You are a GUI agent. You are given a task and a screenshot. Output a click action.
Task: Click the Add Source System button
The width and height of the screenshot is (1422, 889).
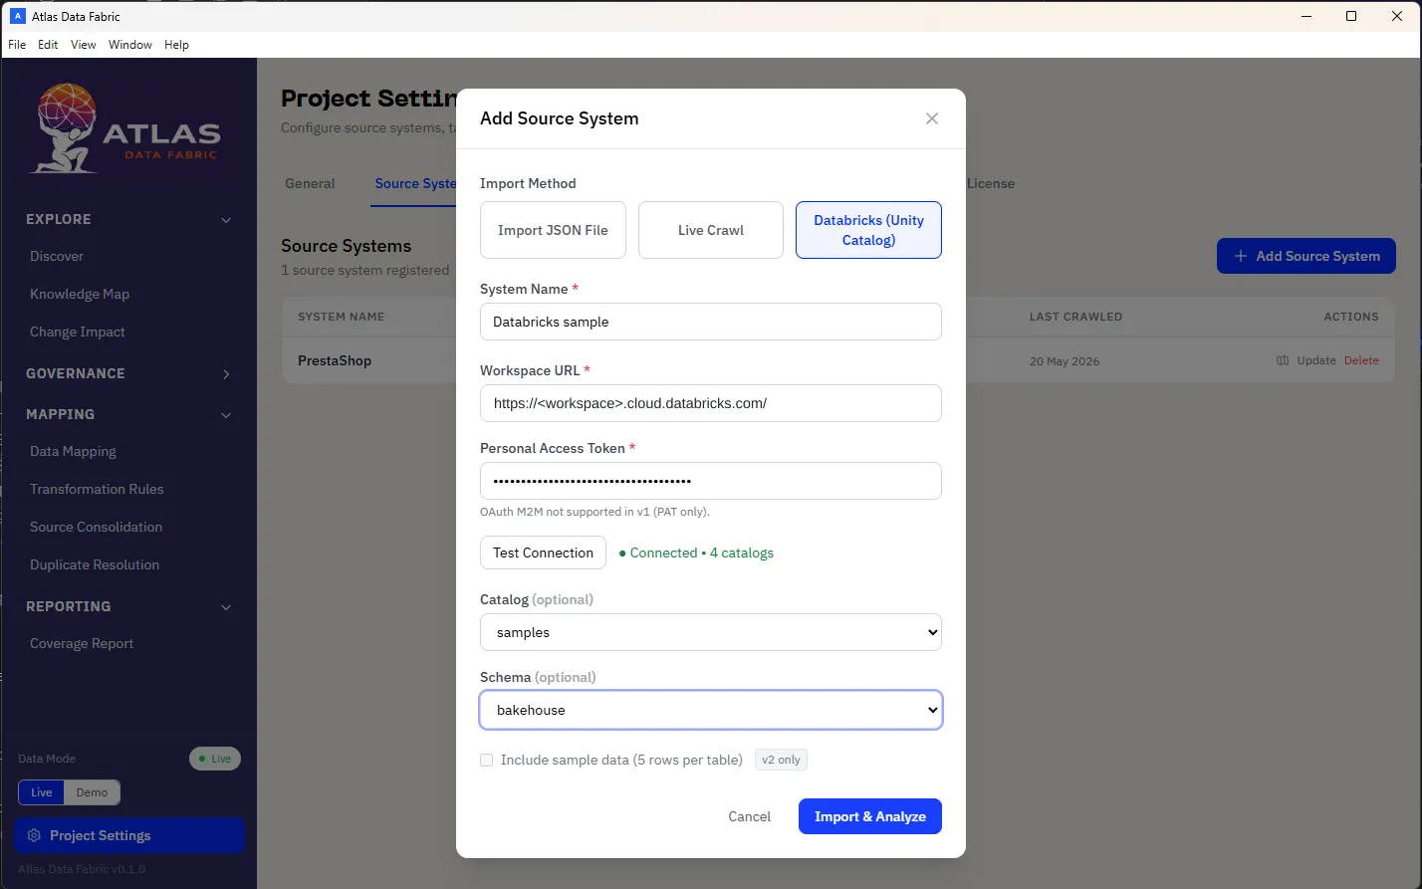click(1306, 256)
